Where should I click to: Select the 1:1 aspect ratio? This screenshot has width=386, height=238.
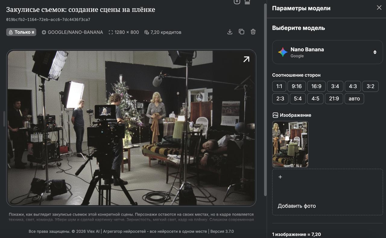pyautogui.click(x=279, y=86)
